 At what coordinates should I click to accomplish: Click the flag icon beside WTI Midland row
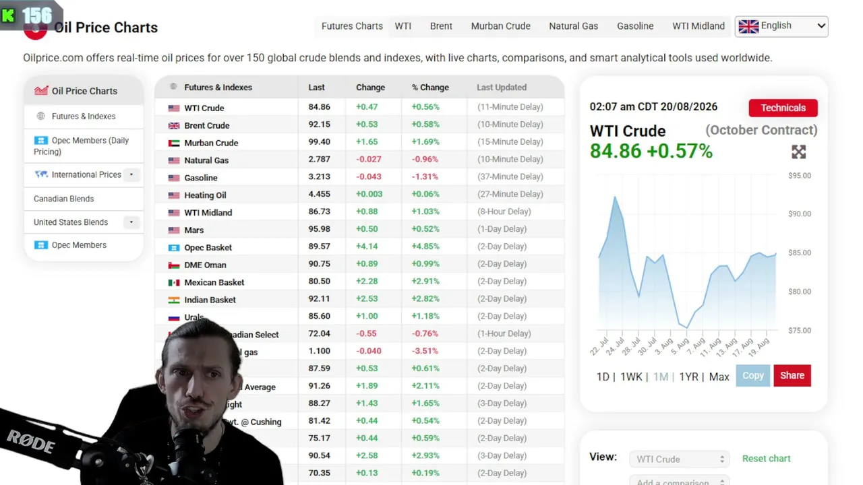(x=174, y=213)
